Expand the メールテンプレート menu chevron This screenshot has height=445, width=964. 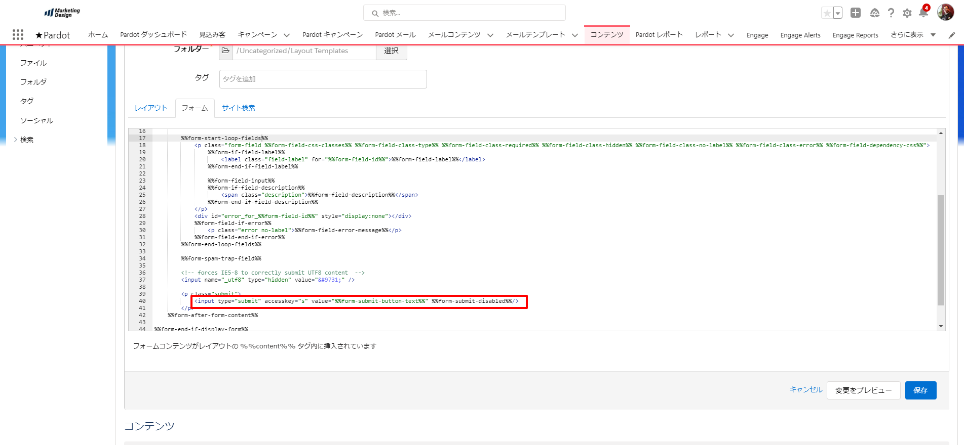575,35
